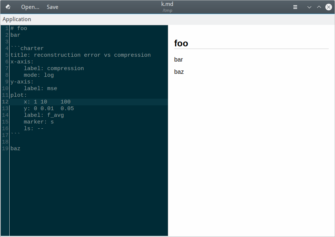
Task: Click the 'bar' paragraph in preview pane
Action: coord(178,59)
